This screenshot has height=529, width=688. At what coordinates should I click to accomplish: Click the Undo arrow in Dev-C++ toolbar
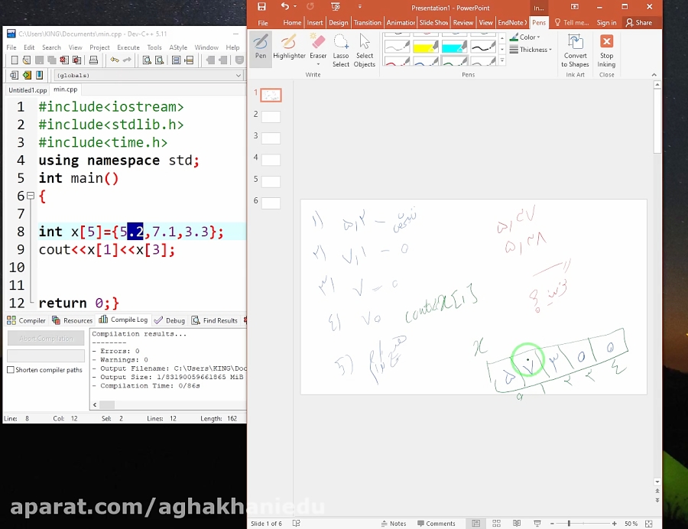(115, 60)
